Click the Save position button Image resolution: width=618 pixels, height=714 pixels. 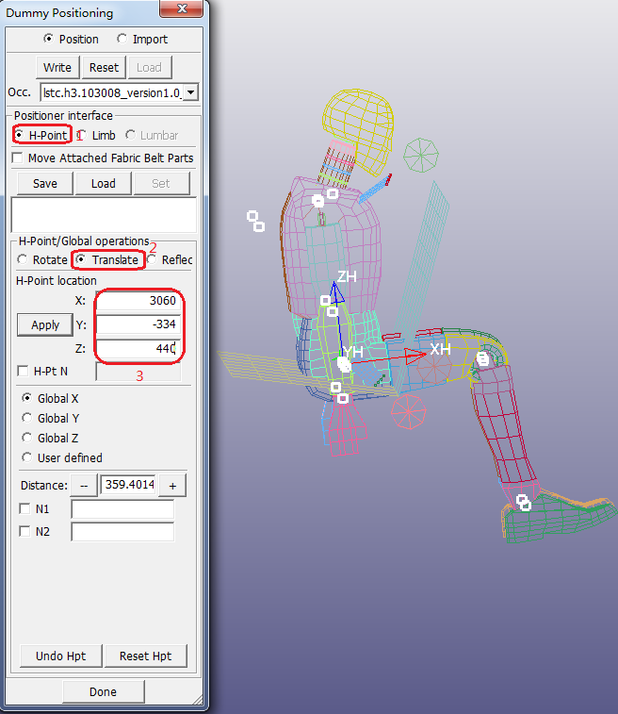coord(45,184)
